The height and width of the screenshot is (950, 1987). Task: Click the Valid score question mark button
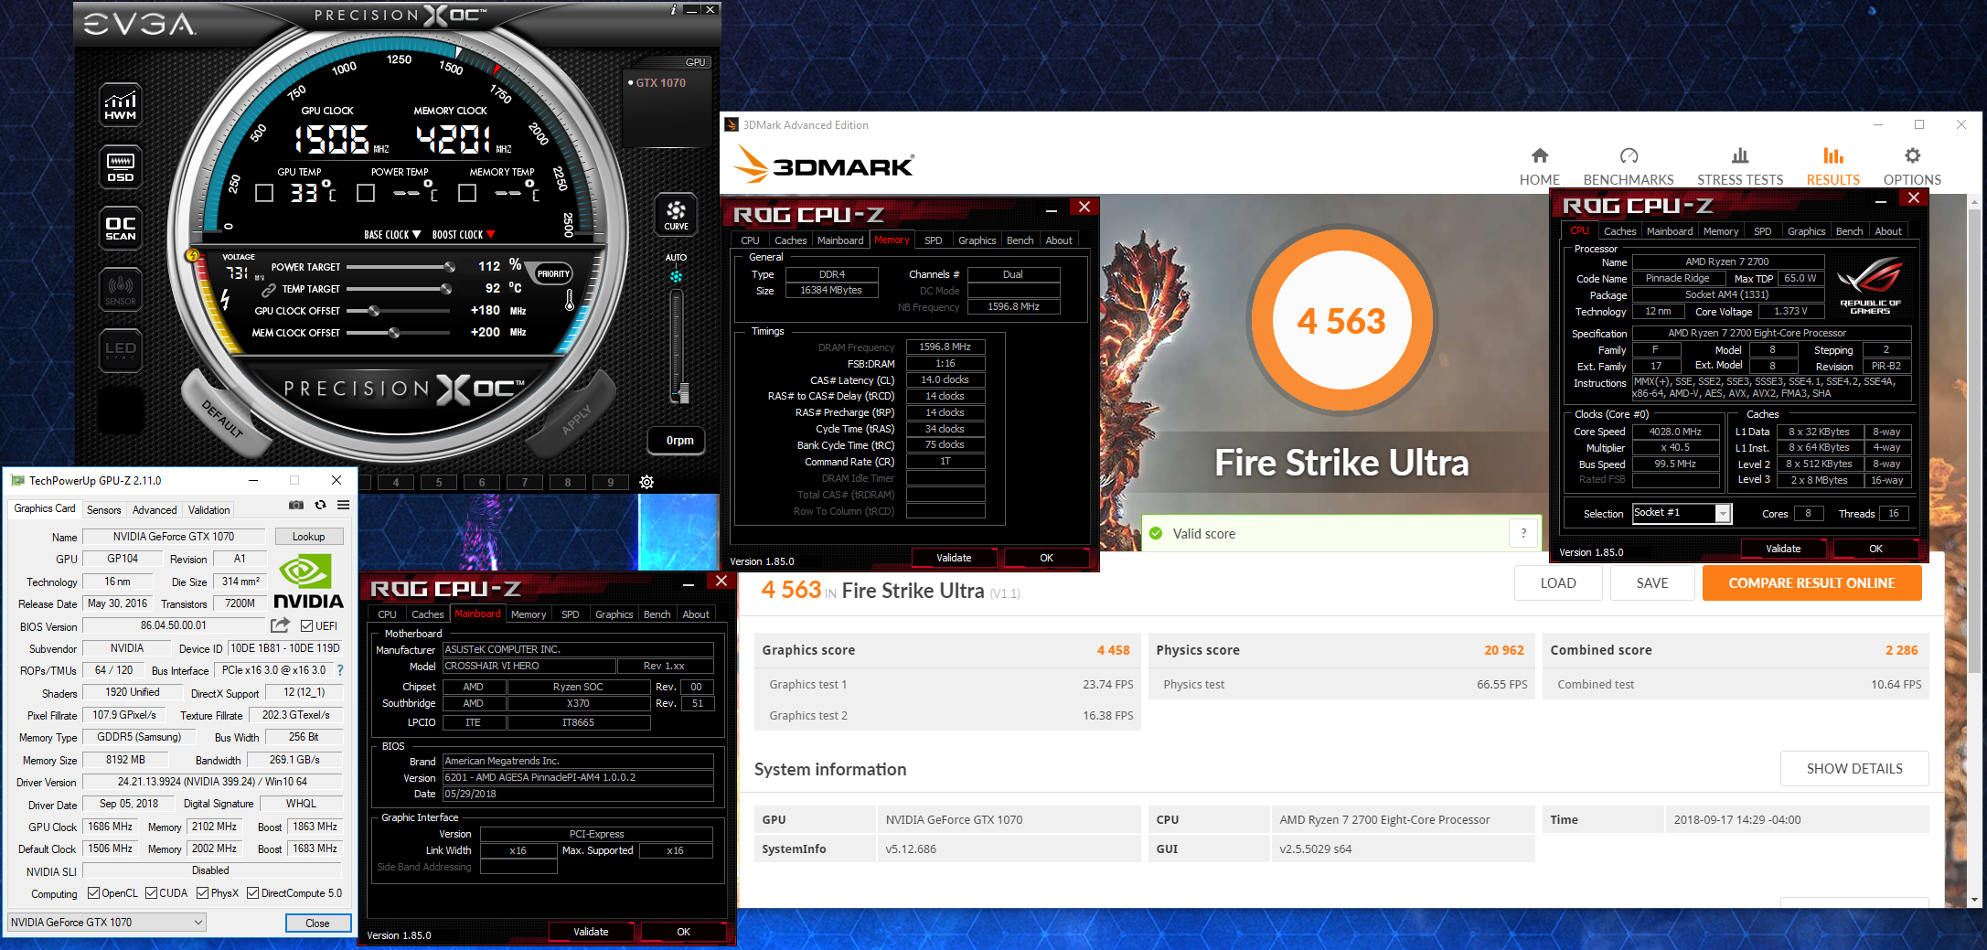point(1523,534)
